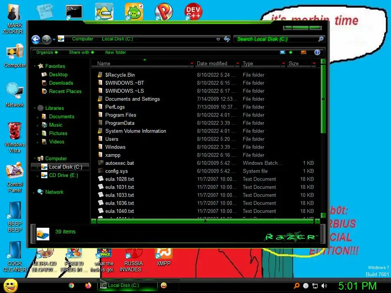Select Computer in the address breadcrumb
This screenshot has width=391, height=293.
tap(82, 39)
